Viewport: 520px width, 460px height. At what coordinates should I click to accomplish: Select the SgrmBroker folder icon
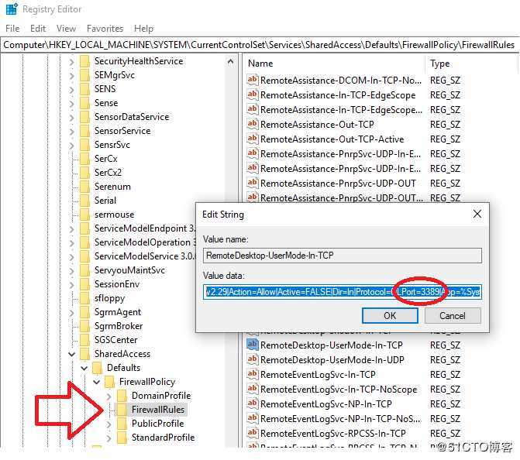pyautogui.click(x=85, y=326)
